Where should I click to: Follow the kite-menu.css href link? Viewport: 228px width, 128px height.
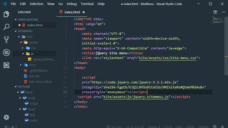tap(167, 58)
